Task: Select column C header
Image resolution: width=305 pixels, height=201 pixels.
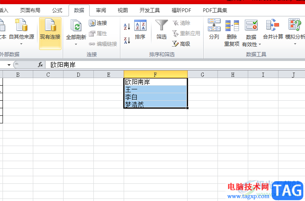Action: coord(48,75)
